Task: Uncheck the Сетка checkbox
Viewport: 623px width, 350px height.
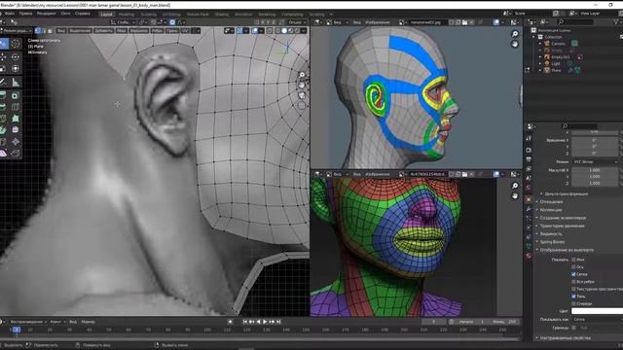Action: pos(573,274)
